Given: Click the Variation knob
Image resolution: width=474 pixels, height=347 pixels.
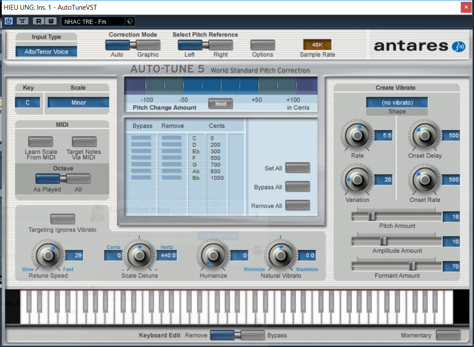Looking at the screenshot, I should tap(357, 180).
